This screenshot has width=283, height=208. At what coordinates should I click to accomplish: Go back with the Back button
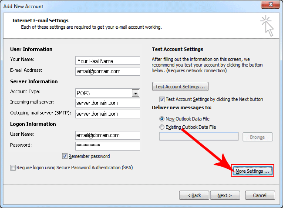click(x=194, y=195)
